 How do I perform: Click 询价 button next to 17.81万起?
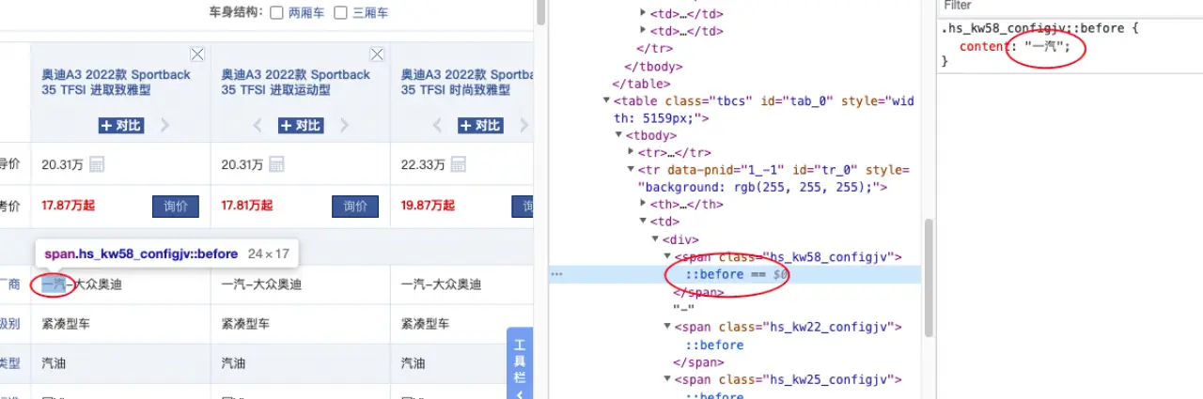(355, 207)
